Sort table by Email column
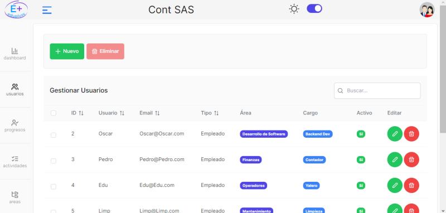This screenshot has width=446, height=213. (149, 113)
